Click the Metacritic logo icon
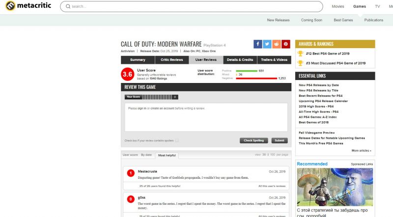Viewport: 393px width, 217px height. pos(10,5)
